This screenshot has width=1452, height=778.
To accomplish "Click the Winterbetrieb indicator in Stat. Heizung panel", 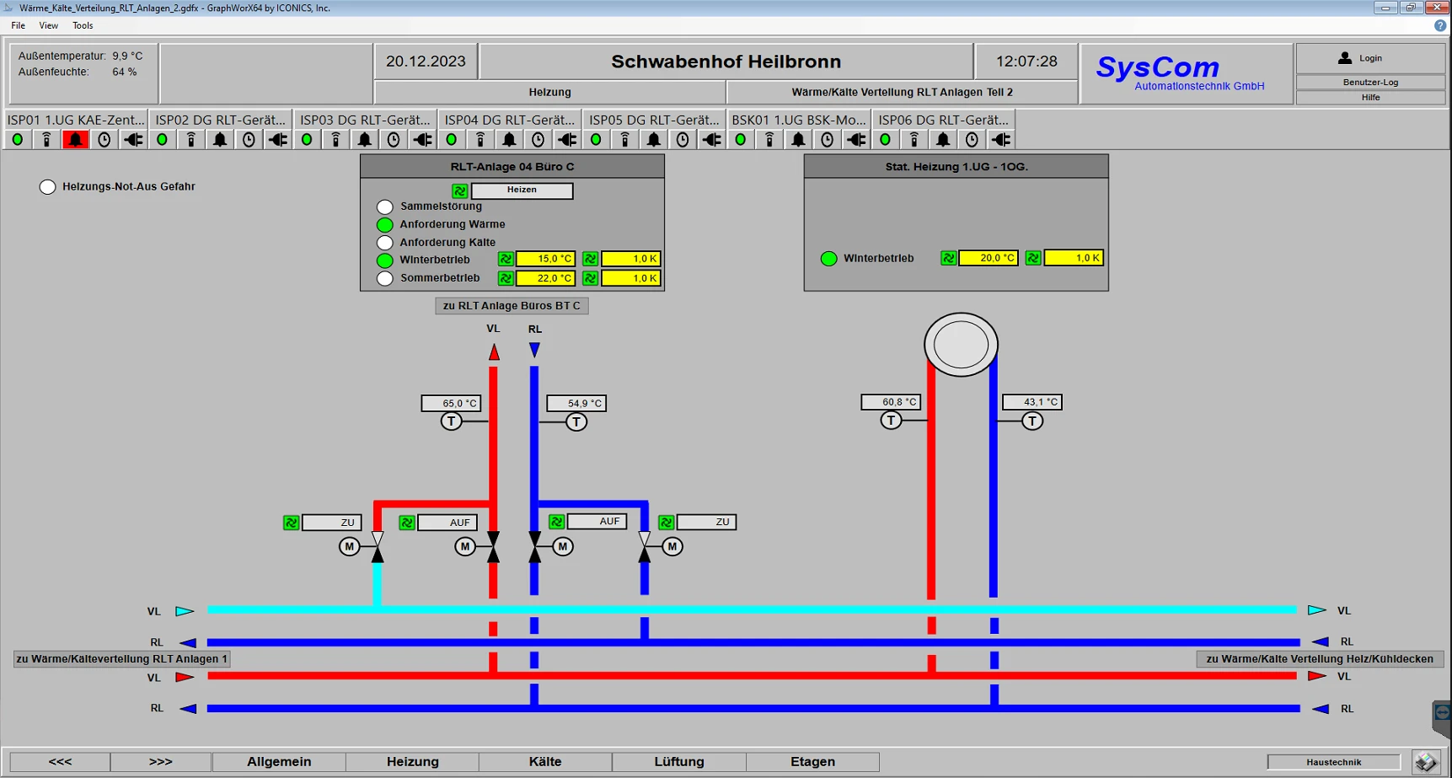I will 828,259.
